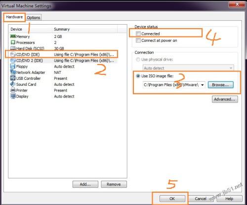
Task: Open the Advanced... settings button
Action: point(225,99)
